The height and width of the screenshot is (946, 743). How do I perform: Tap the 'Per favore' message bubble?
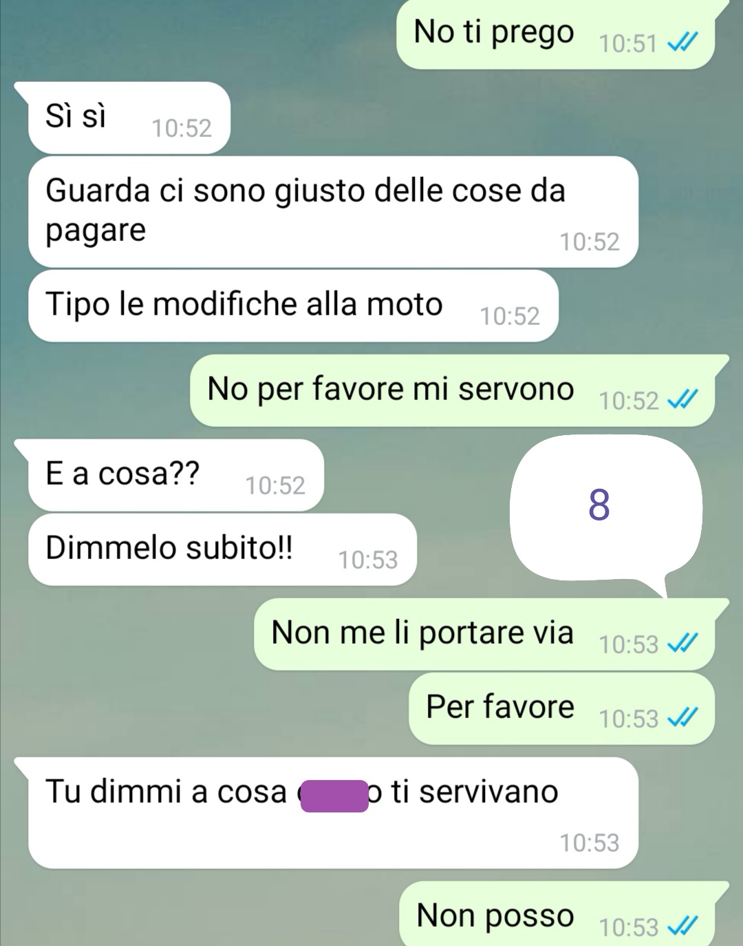561,708
